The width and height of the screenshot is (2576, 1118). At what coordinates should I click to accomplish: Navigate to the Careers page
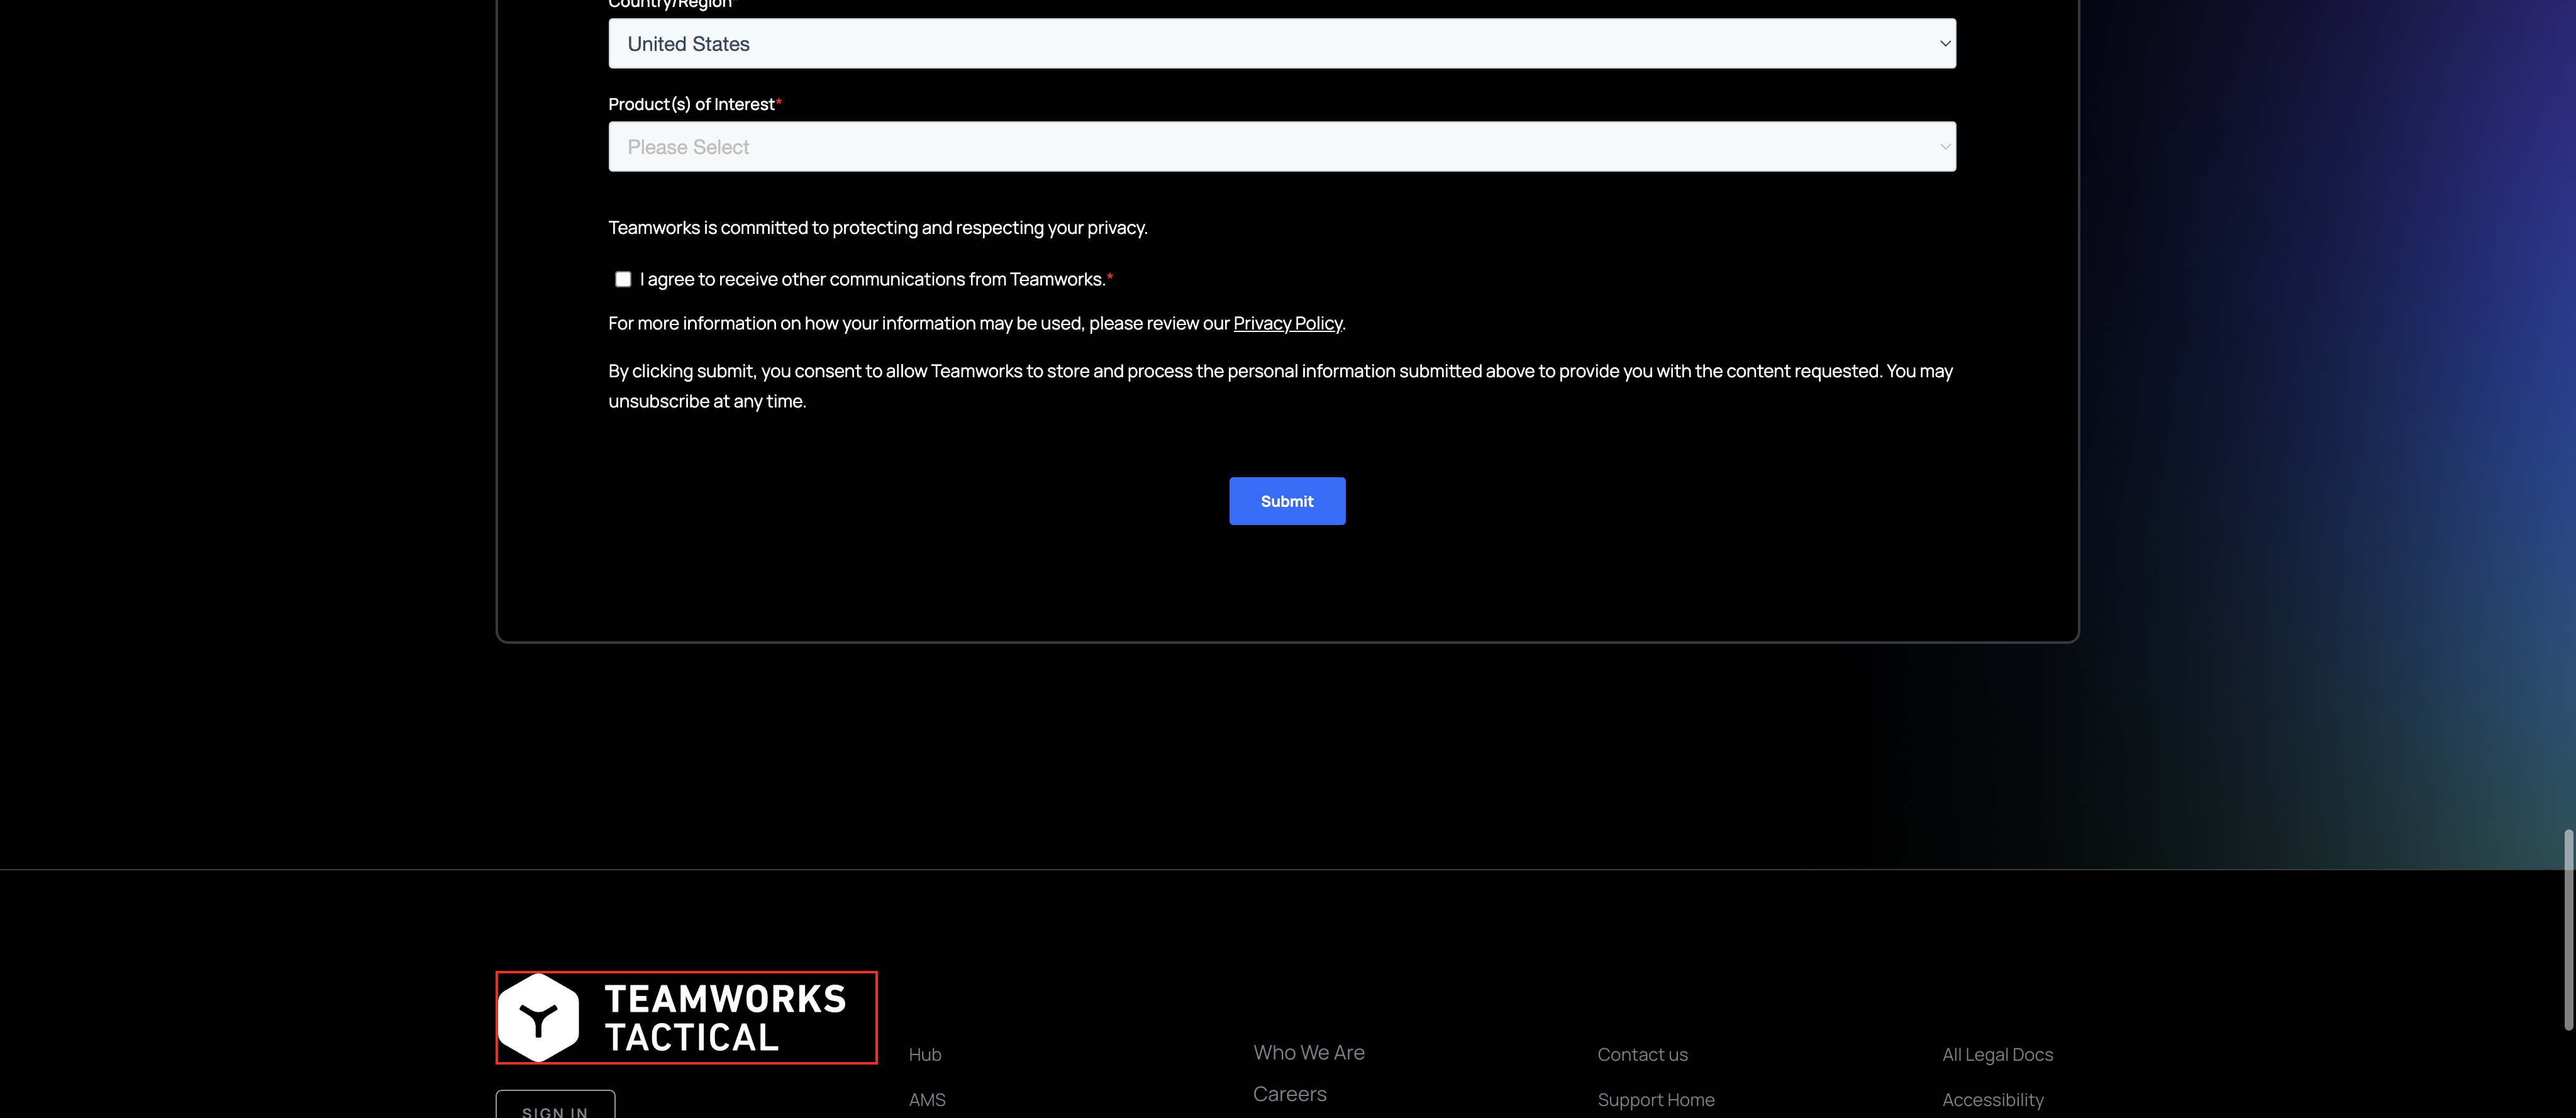(1289, 1093)
